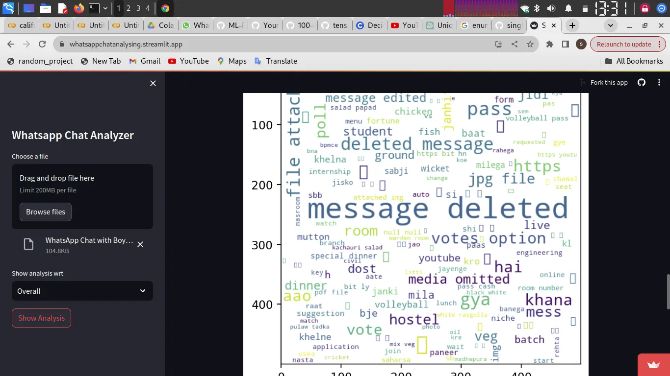This screenshot has width=670, height=376.
Task: Click the notification bell in the system tray
Action: [568, 8]
